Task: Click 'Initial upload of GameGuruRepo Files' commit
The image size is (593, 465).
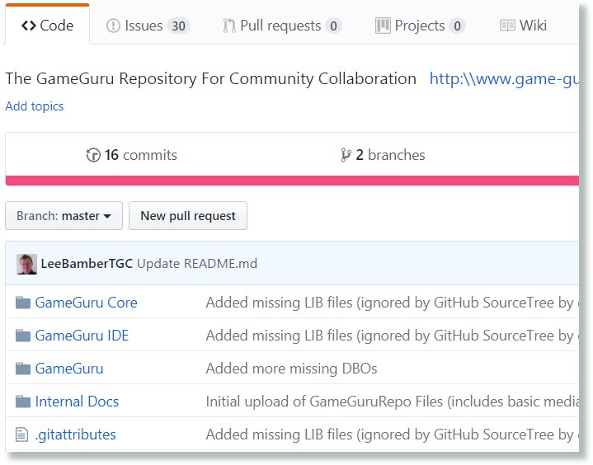Action: (x=393, y=402)
